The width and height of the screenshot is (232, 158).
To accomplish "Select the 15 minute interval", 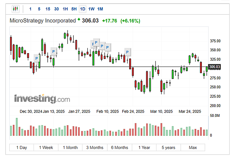I will coord(48,9).
